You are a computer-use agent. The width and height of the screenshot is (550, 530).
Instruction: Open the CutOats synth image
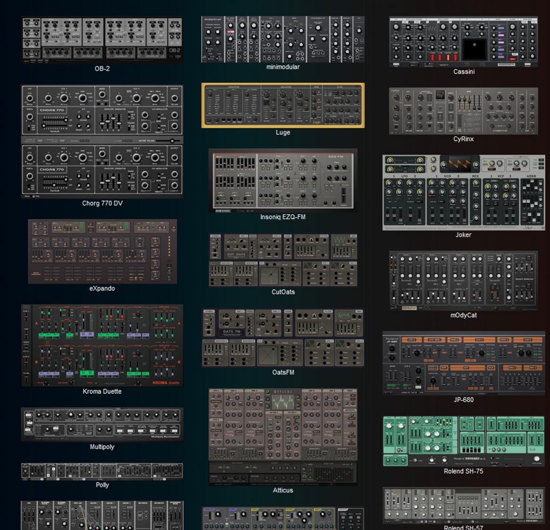point(283,260)
